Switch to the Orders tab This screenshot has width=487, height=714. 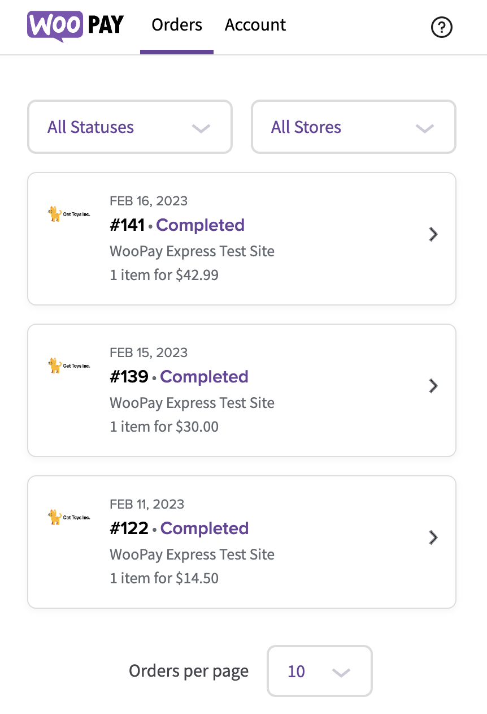pos(177,25)
